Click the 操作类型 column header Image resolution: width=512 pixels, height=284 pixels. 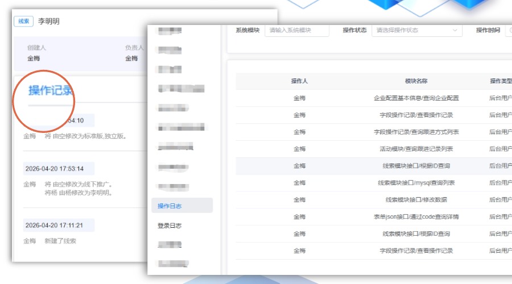coord(499,81)
